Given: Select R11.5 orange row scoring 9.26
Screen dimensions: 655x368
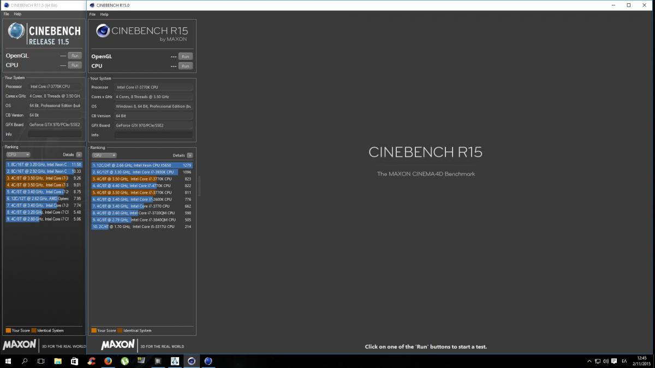Looking at the screenshot, I should coord(44,178).
